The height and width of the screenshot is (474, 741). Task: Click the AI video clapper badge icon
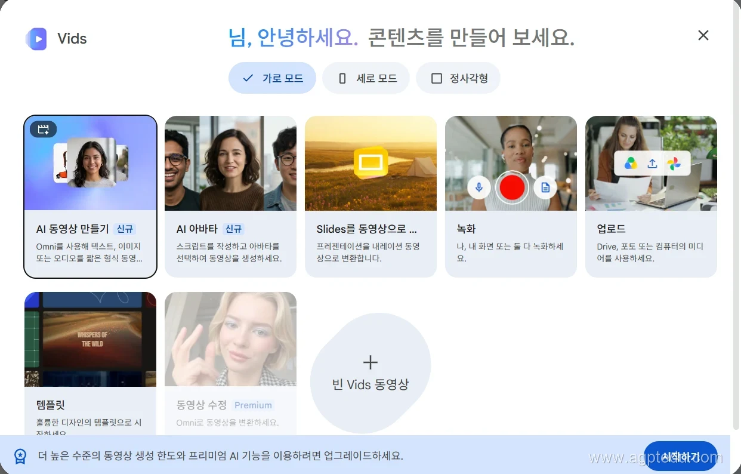point(43,130)
